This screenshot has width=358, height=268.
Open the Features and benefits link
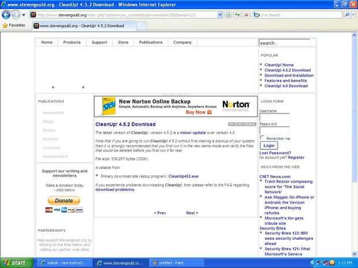pyautogui.click(x=286, y=81)
